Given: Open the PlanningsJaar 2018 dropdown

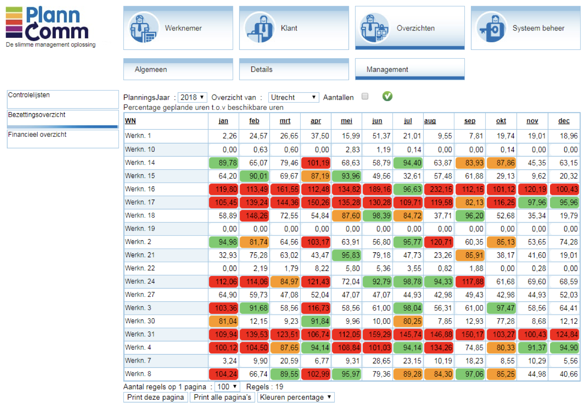Looking at the screenshot, I should coord(192,97).
